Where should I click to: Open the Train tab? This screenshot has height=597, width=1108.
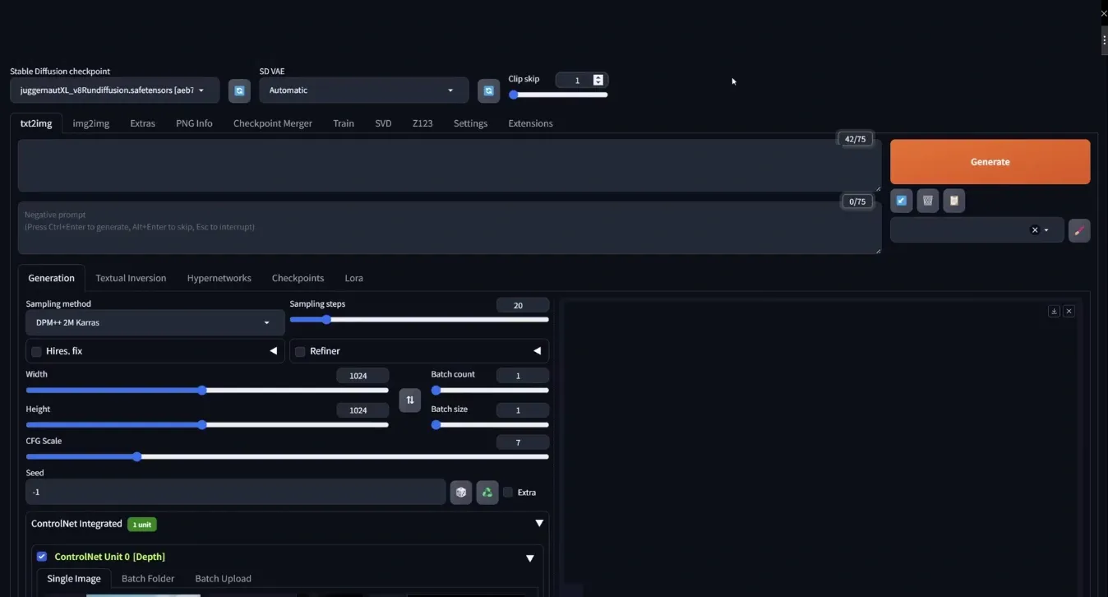pos(344,123)
